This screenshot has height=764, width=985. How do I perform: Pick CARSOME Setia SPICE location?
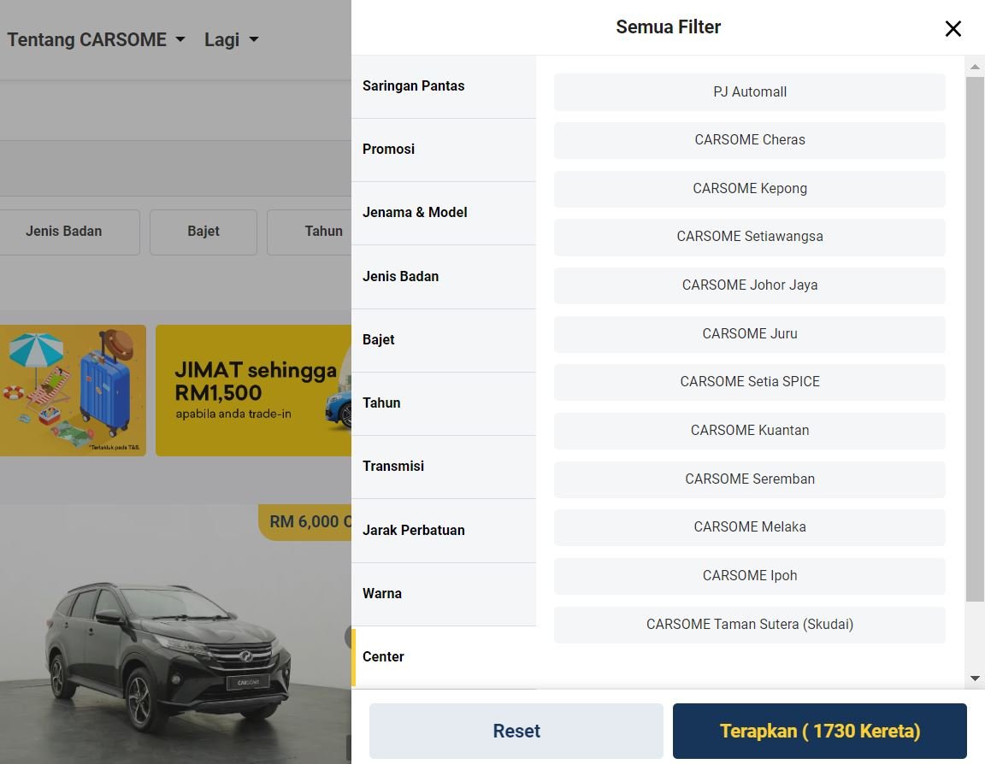pyautogui.click(x=749, y=382)
